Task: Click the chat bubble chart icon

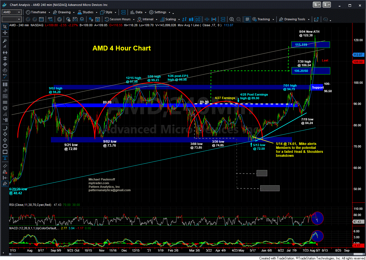Action: pyautogui.click(x=326, y=19)
